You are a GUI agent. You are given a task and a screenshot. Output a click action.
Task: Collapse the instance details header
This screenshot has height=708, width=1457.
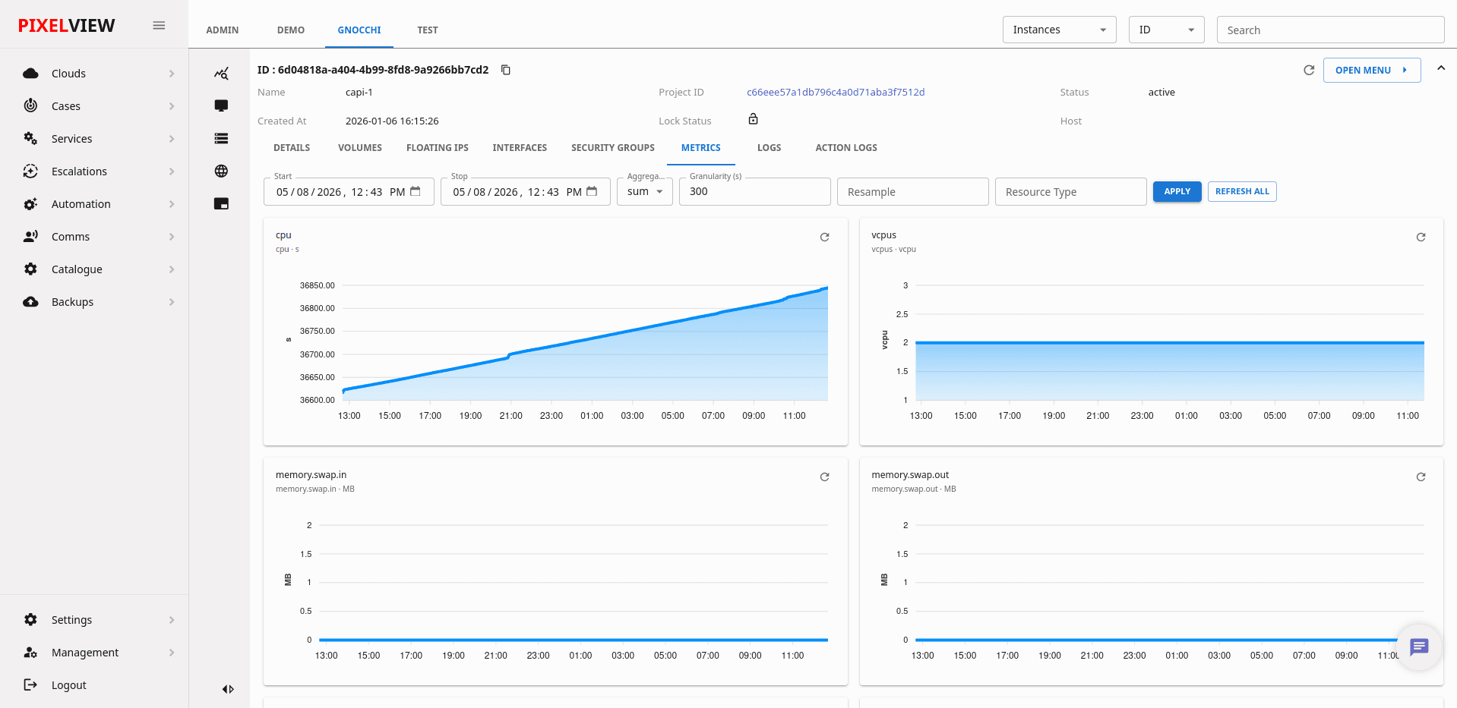pyautogui.click(x=1440, y=68)
